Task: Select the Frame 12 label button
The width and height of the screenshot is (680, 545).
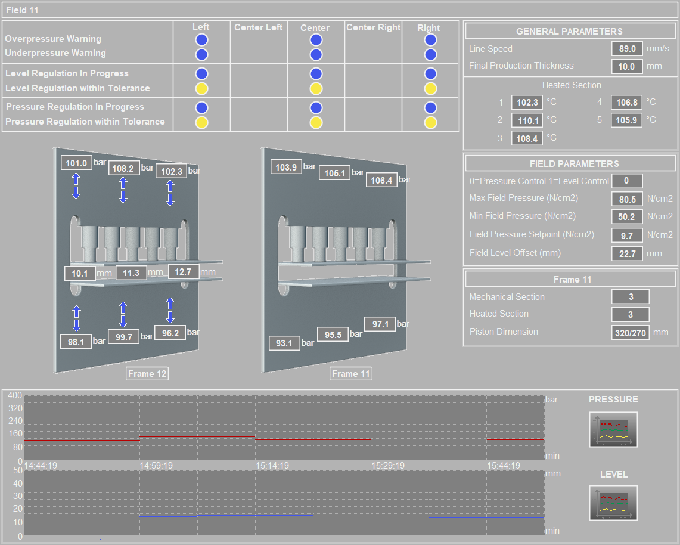Action: coord(147,374)
